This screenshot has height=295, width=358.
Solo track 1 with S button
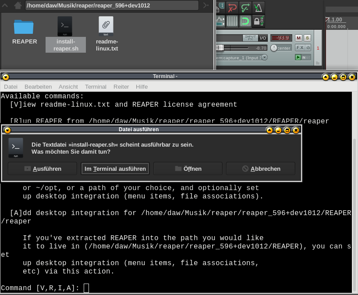pos(307,38)
